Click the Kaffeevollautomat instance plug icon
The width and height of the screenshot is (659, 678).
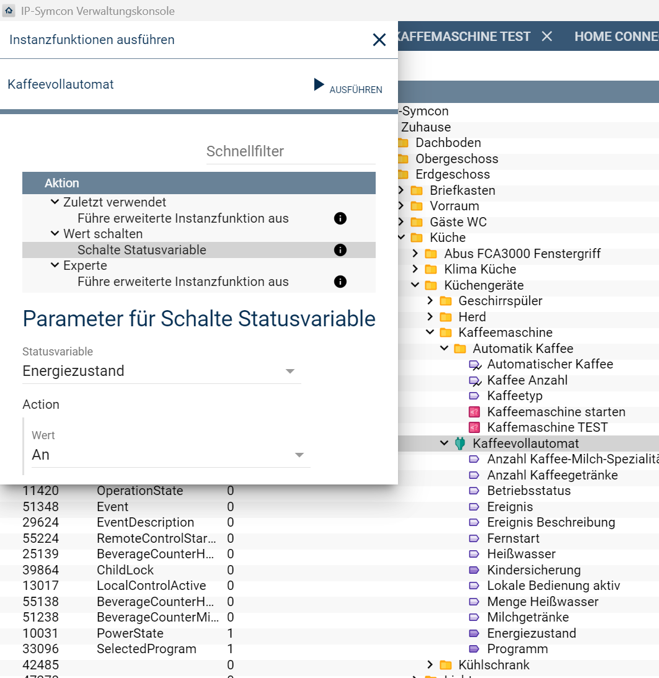460,443
